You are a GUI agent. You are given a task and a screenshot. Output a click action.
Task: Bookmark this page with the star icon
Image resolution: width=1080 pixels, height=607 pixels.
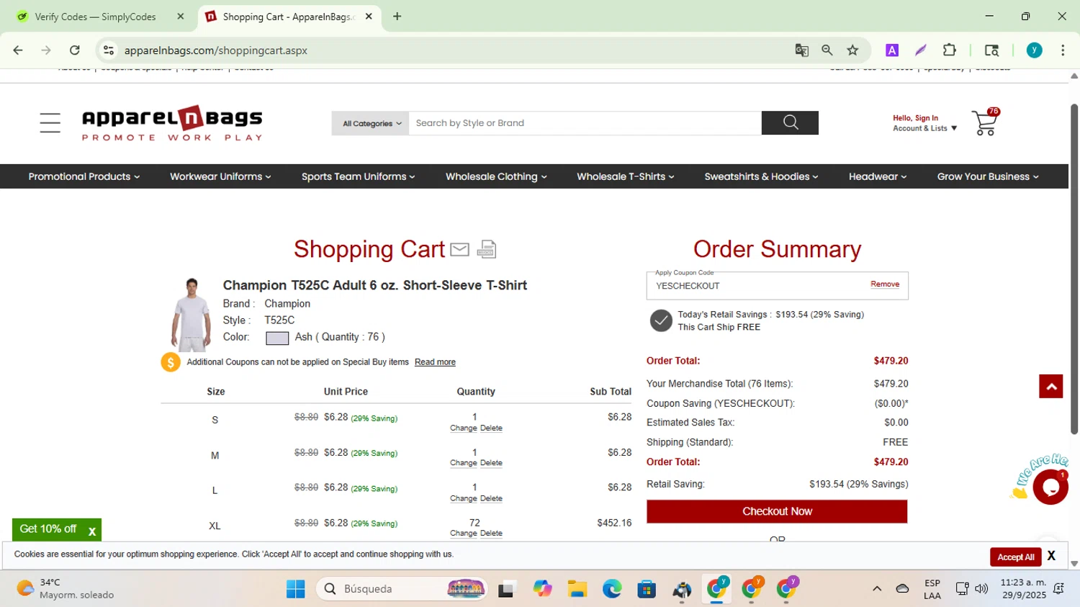(852, 50)
